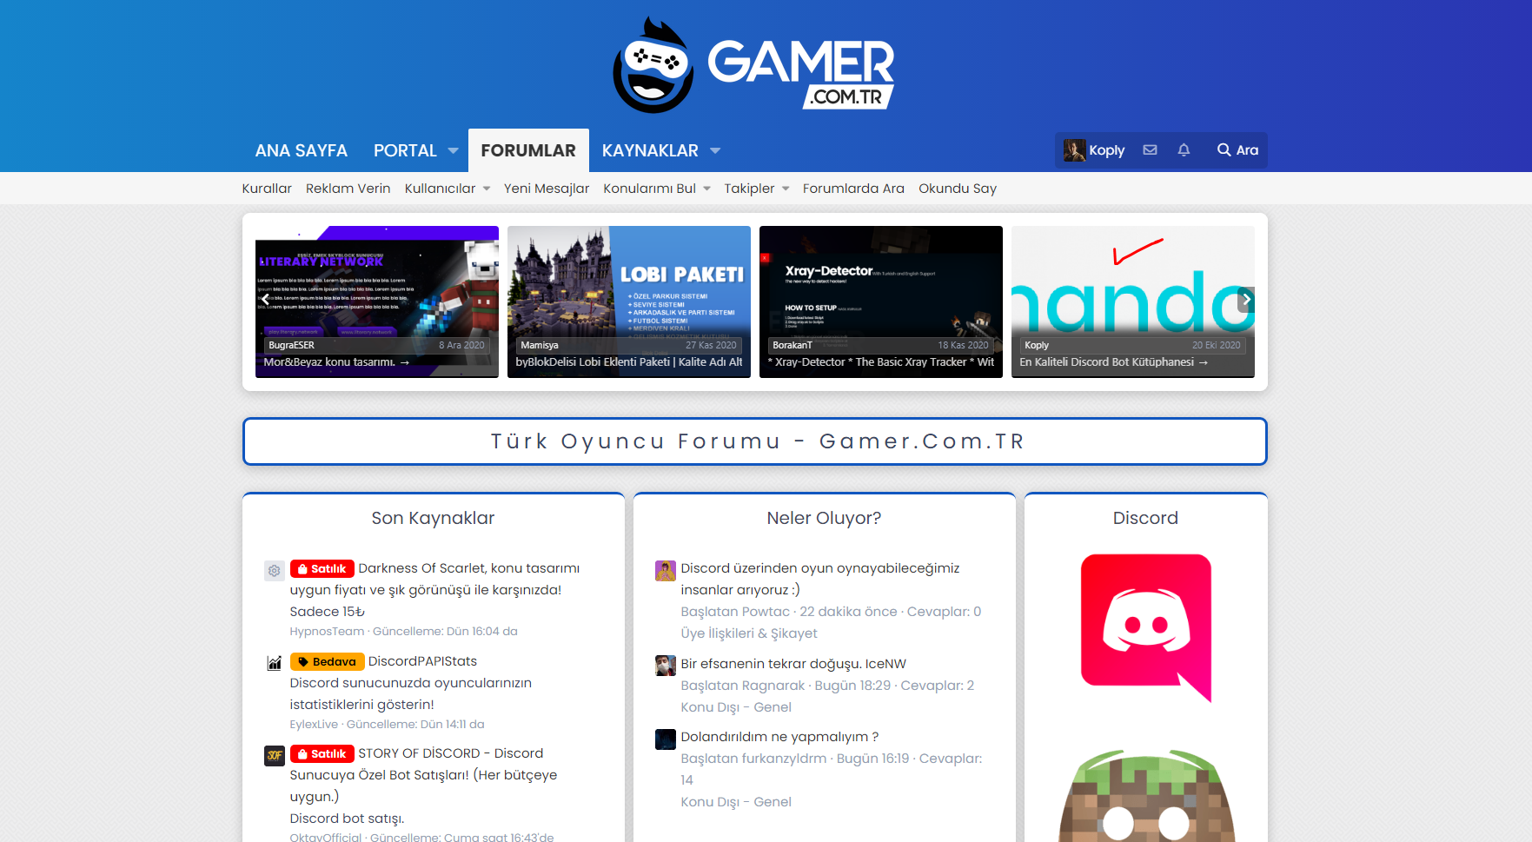
Task: Open Yeni Mesajlar link
Action: click(547, 189)
